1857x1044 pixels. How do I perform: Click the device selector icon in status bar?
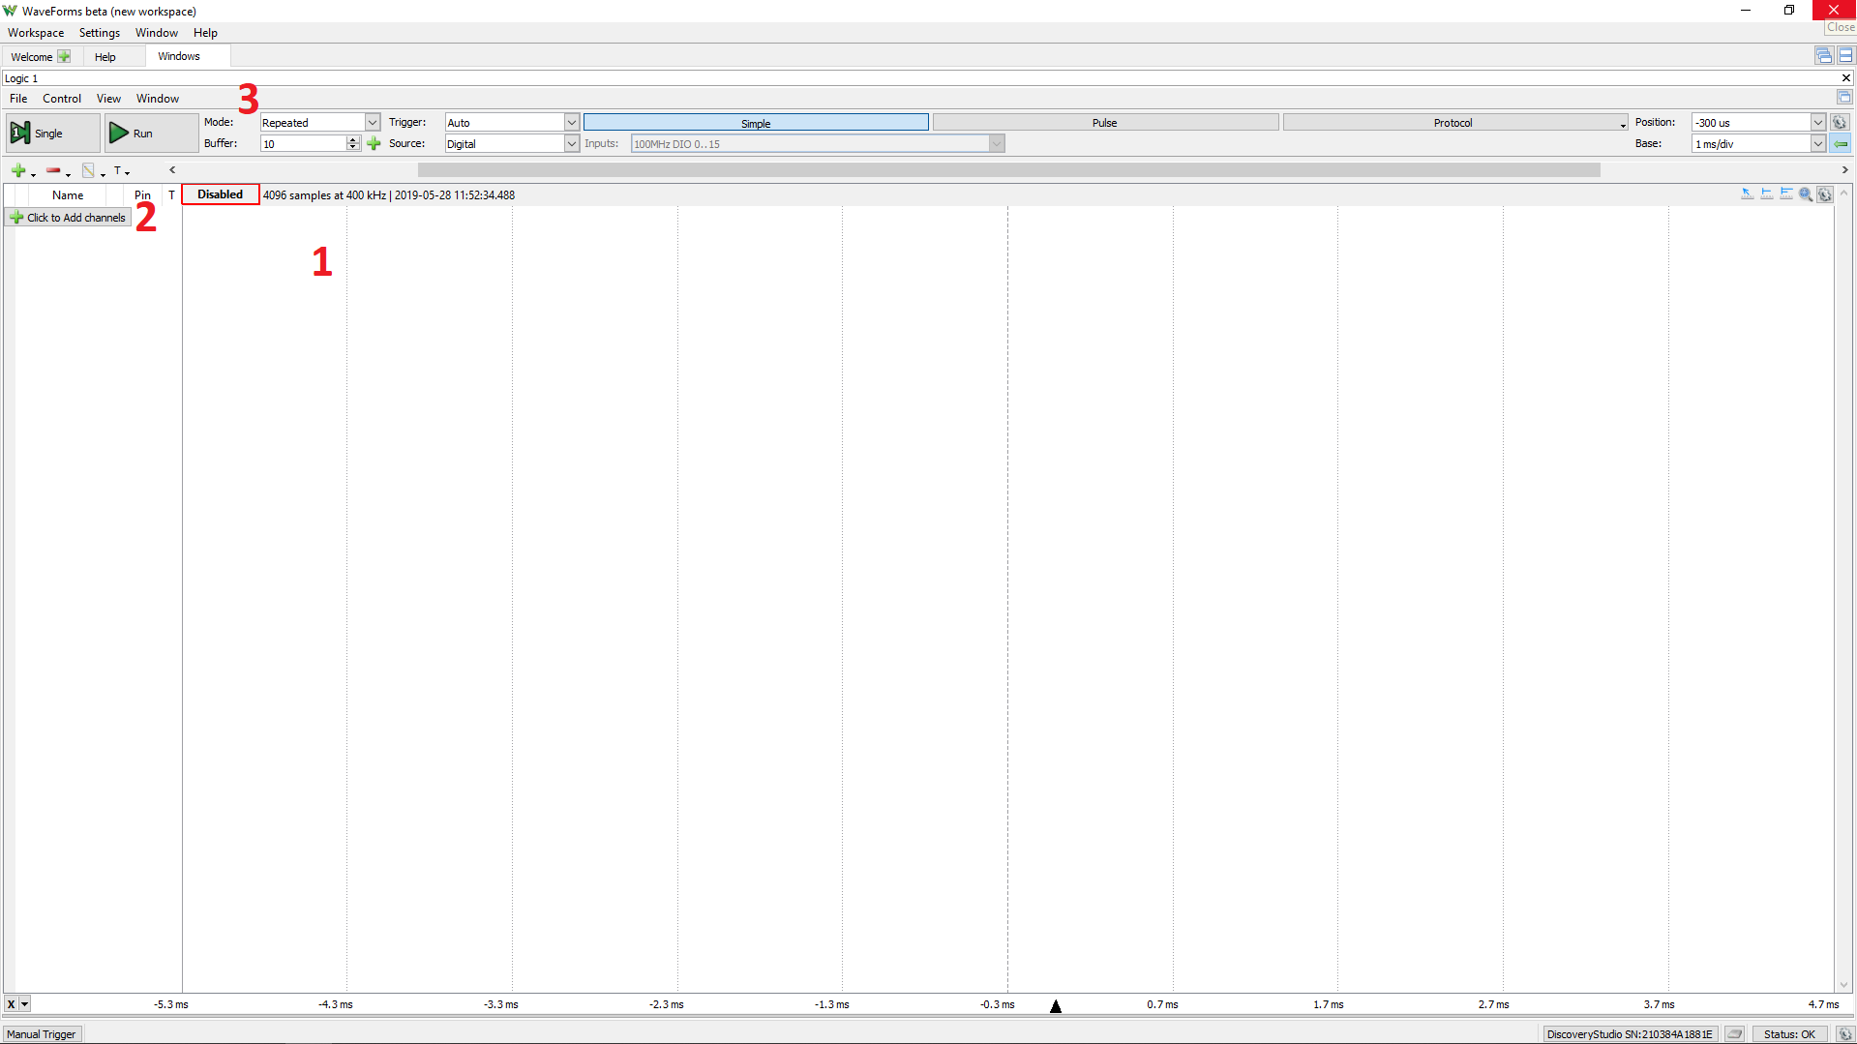(1734, 1033)
